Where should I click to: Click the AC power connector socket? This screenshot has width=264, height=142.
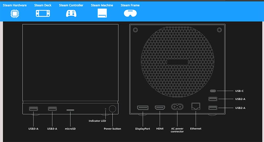[177, 107]
